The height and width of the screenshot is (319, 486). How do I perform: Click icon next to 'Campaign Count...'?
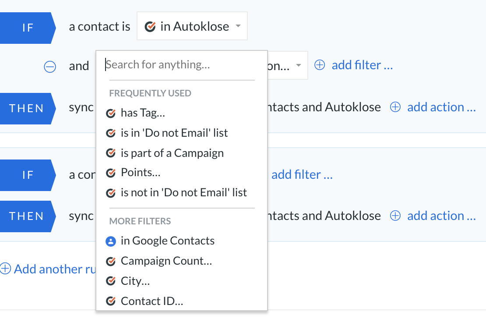pyautogui.click(x=111, y=261)
